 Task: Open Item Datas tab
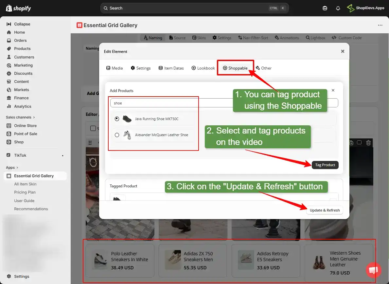(x=171, y=68)
